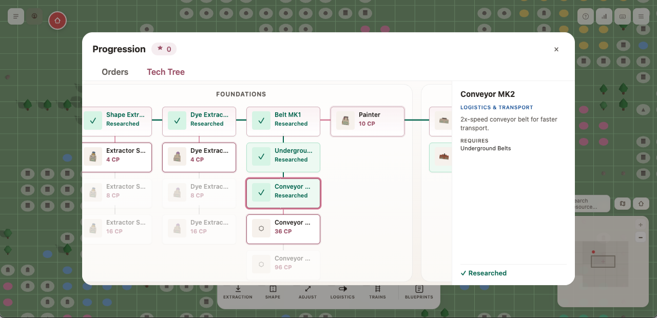Select the Trains tool category

tap(378, 292)
